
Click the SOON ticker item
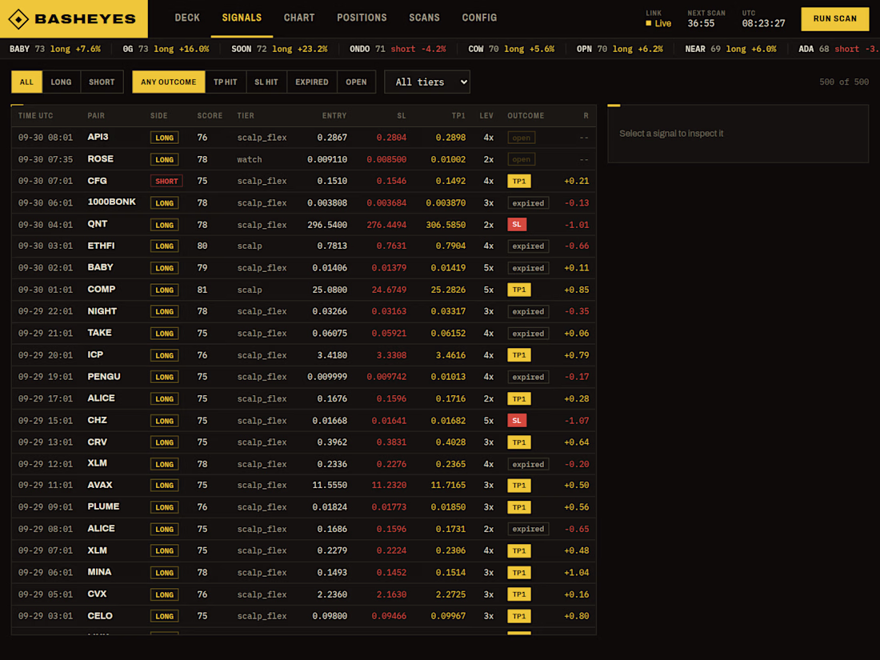pos(279,49)
